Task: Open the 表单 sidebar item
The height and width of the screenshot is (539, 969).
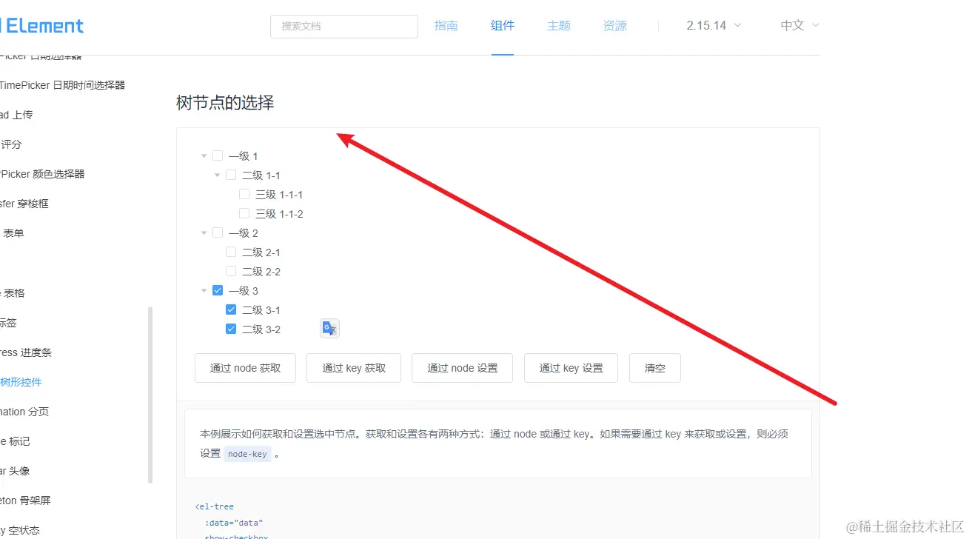Action: tap(13, 233)
